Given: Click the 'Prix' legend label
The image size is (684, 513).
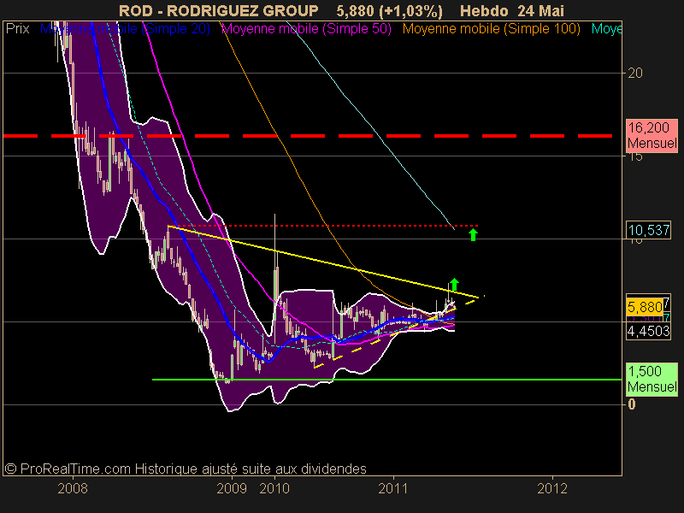Looking at the screenshot, I should 17,29.
